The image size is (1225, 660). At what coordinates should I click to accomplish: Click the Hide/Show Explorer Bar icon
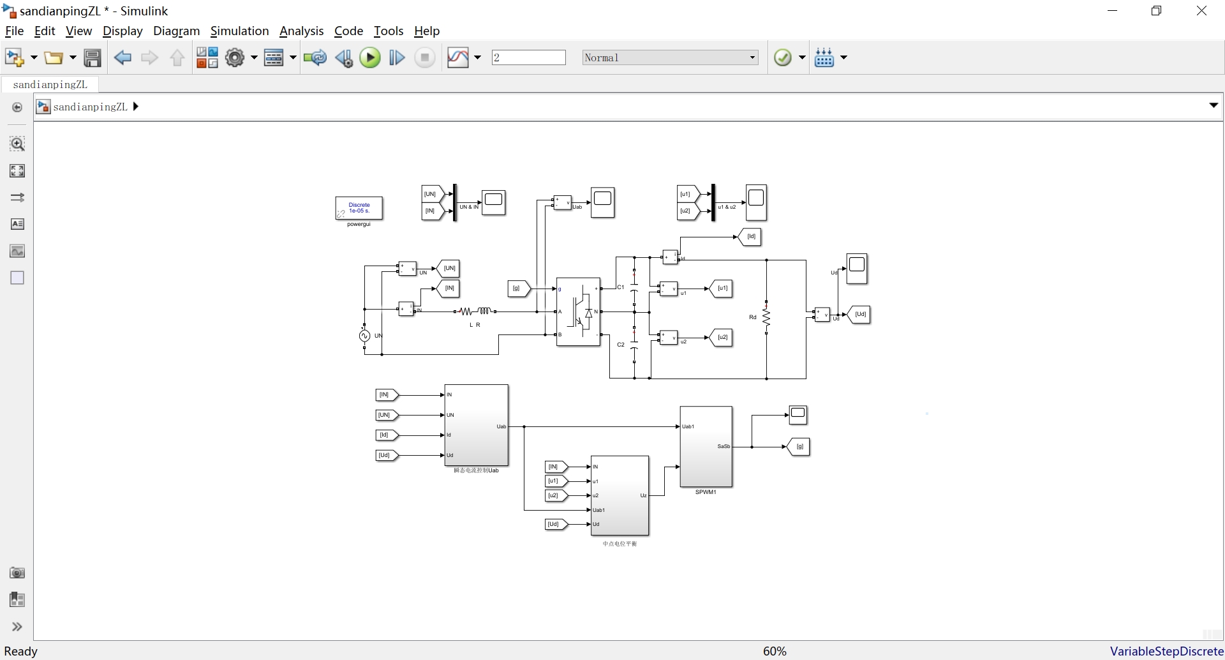[17, 107]
